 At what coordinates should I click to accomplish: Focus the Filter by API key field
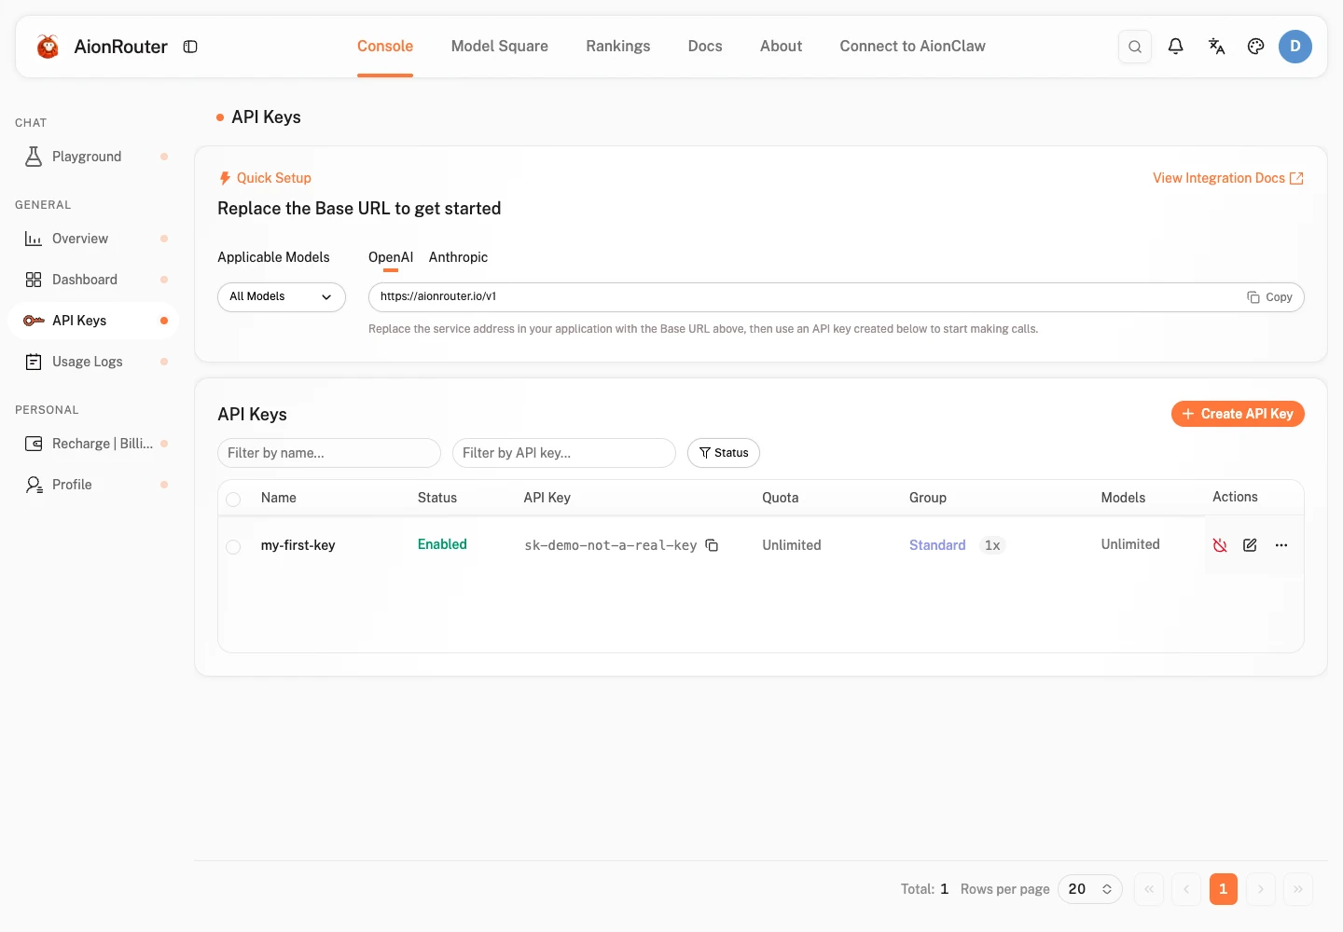pyautogui.click(x=564, y=453)
